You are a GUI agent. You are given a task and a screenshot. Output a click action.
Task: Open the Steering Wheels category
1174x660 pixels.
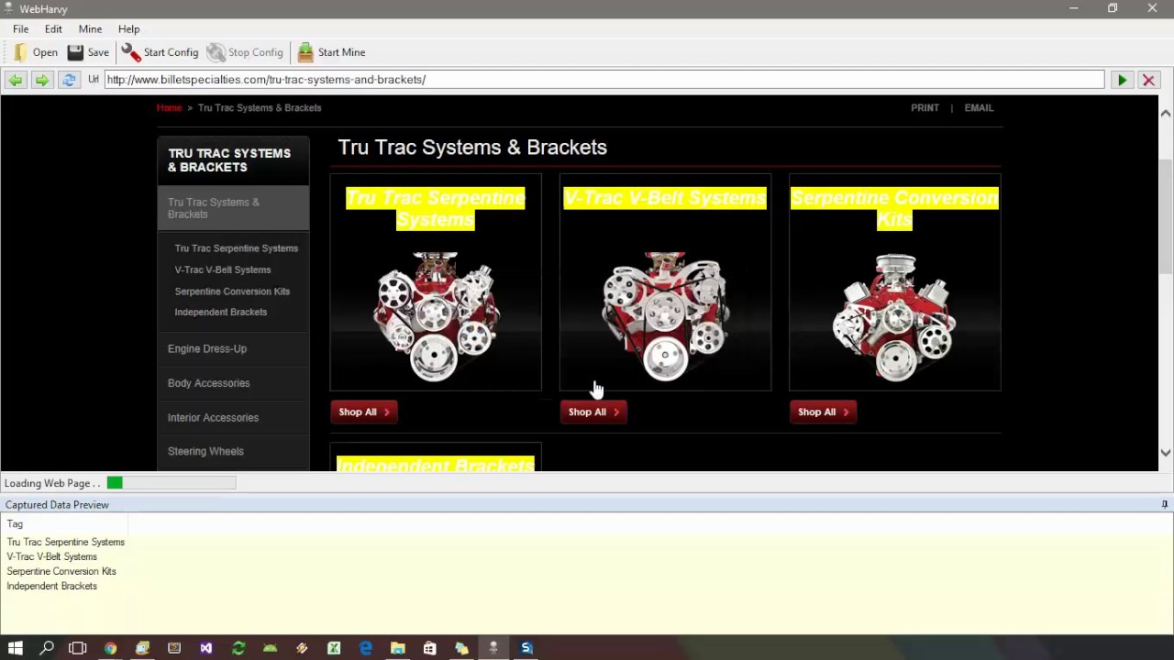tap(205, 452)
